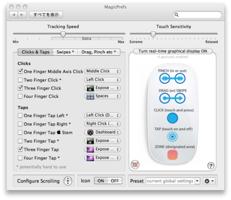This screenshot has height=200, width=231.
Task: Go forward with the right arrow button
Action: coord(22,15)
